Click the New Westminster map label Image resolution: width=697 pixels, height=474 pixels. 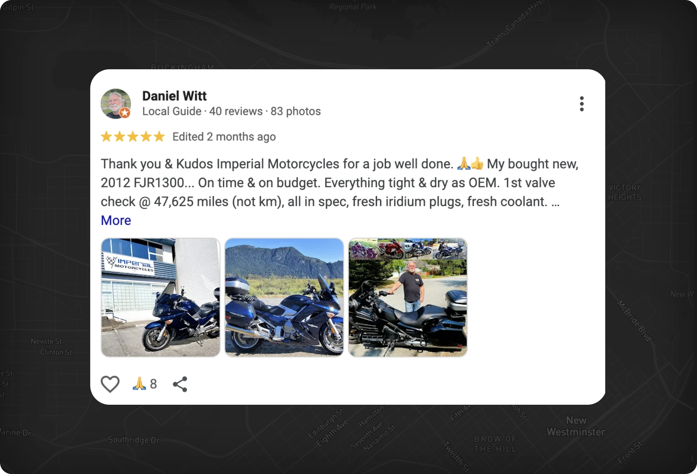click(x=576, y=426)
